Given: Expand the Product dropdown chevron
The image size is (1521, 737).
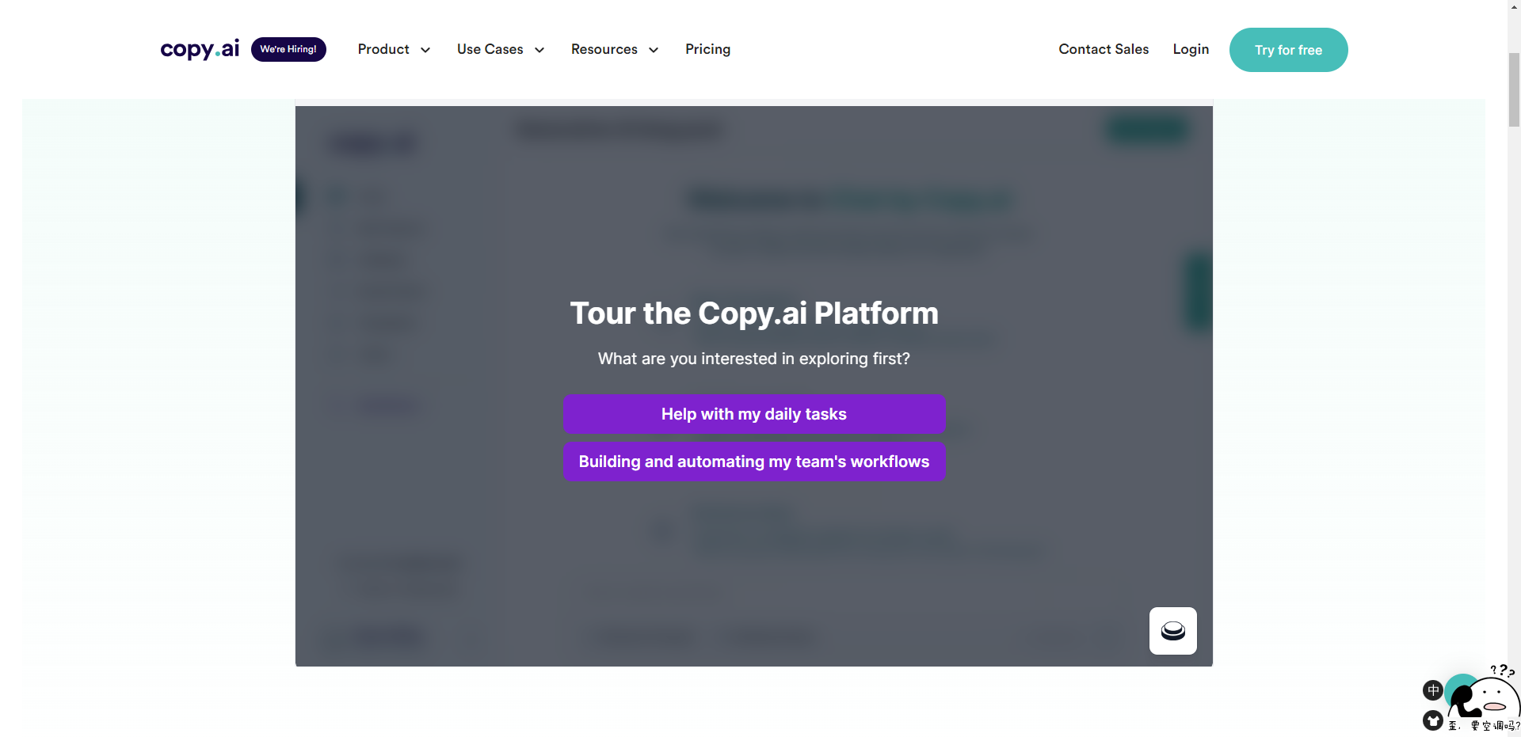Looking at the screenshot, I should (425, 50).
